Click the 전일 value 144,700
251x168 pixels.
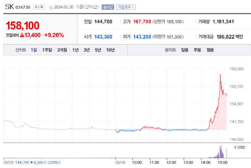pos(103,21)
